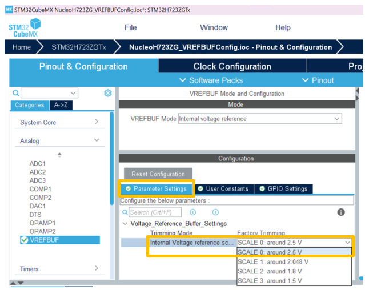Select OPAMP2 peripheral

click(x=42, y=232)
